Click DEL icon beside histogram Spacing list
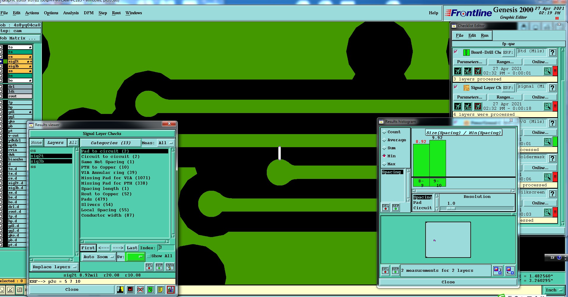Image resolution: width=568 pixels, height=297 pixels. click(385, 207)
